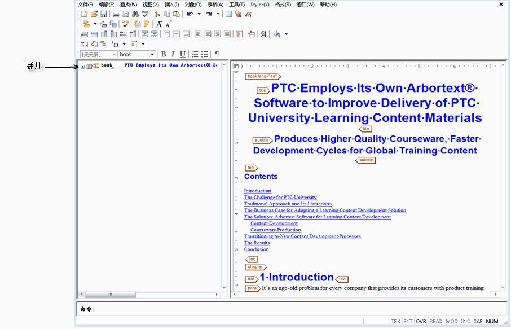Insert a graphic using shapes icon

(x=238, y=14)
